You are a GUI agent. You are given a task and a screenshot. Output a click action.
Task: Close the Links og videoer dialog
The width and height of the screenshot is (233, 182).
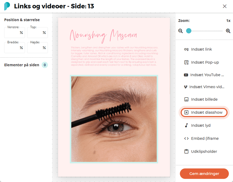pyautogui.click(x=224, y=6)
